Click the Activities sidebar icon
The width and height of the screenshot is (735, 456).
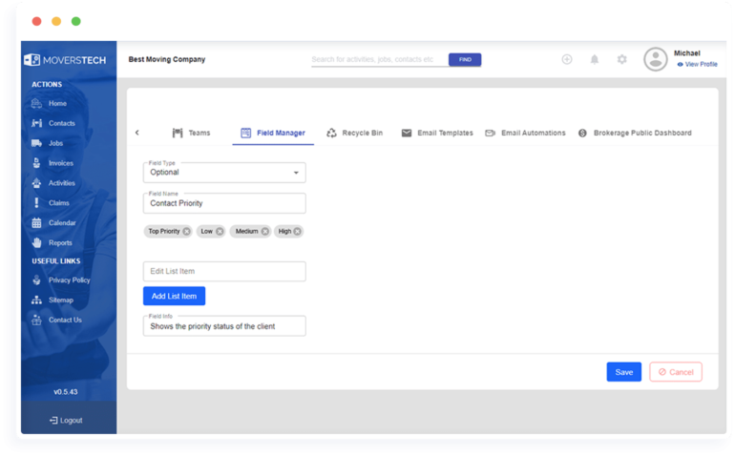click(x=36, y=183)
